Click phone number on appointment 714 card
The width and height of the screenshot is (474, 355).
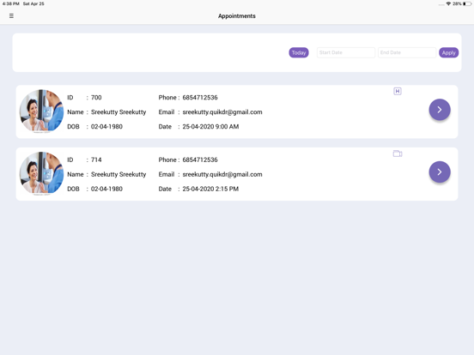(x=200, y=159)
